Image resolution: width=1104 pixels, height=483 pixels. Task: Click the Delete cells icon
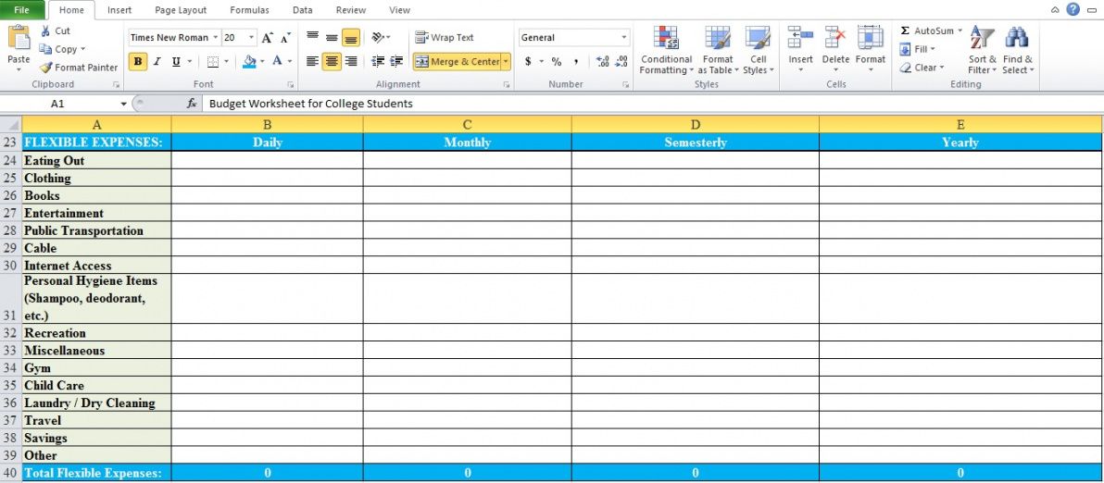pyautogui.click(x=835, y=39)
